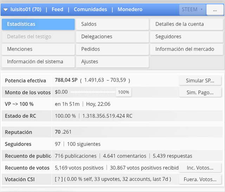The width and height of the screenshot is (225, 192).
Task: Open the Menciones tab
Action: (38, 49)
